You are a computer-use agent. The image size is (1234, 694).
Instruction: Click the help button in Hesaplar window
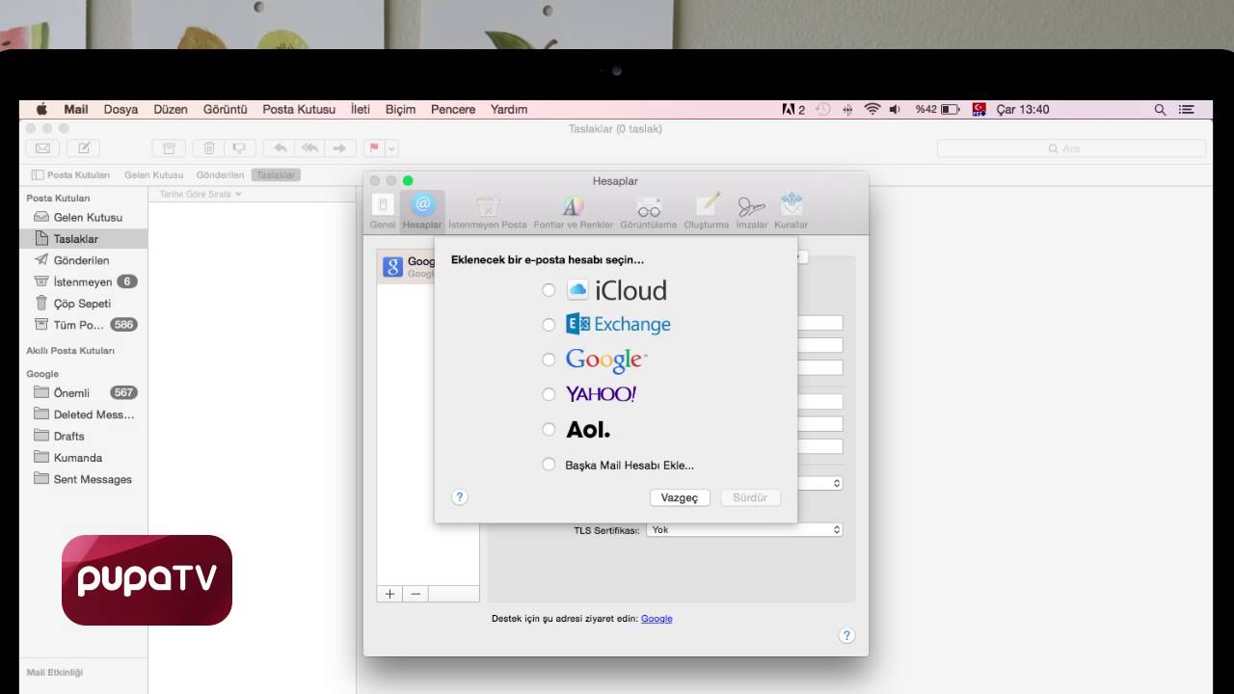(846, 635)
